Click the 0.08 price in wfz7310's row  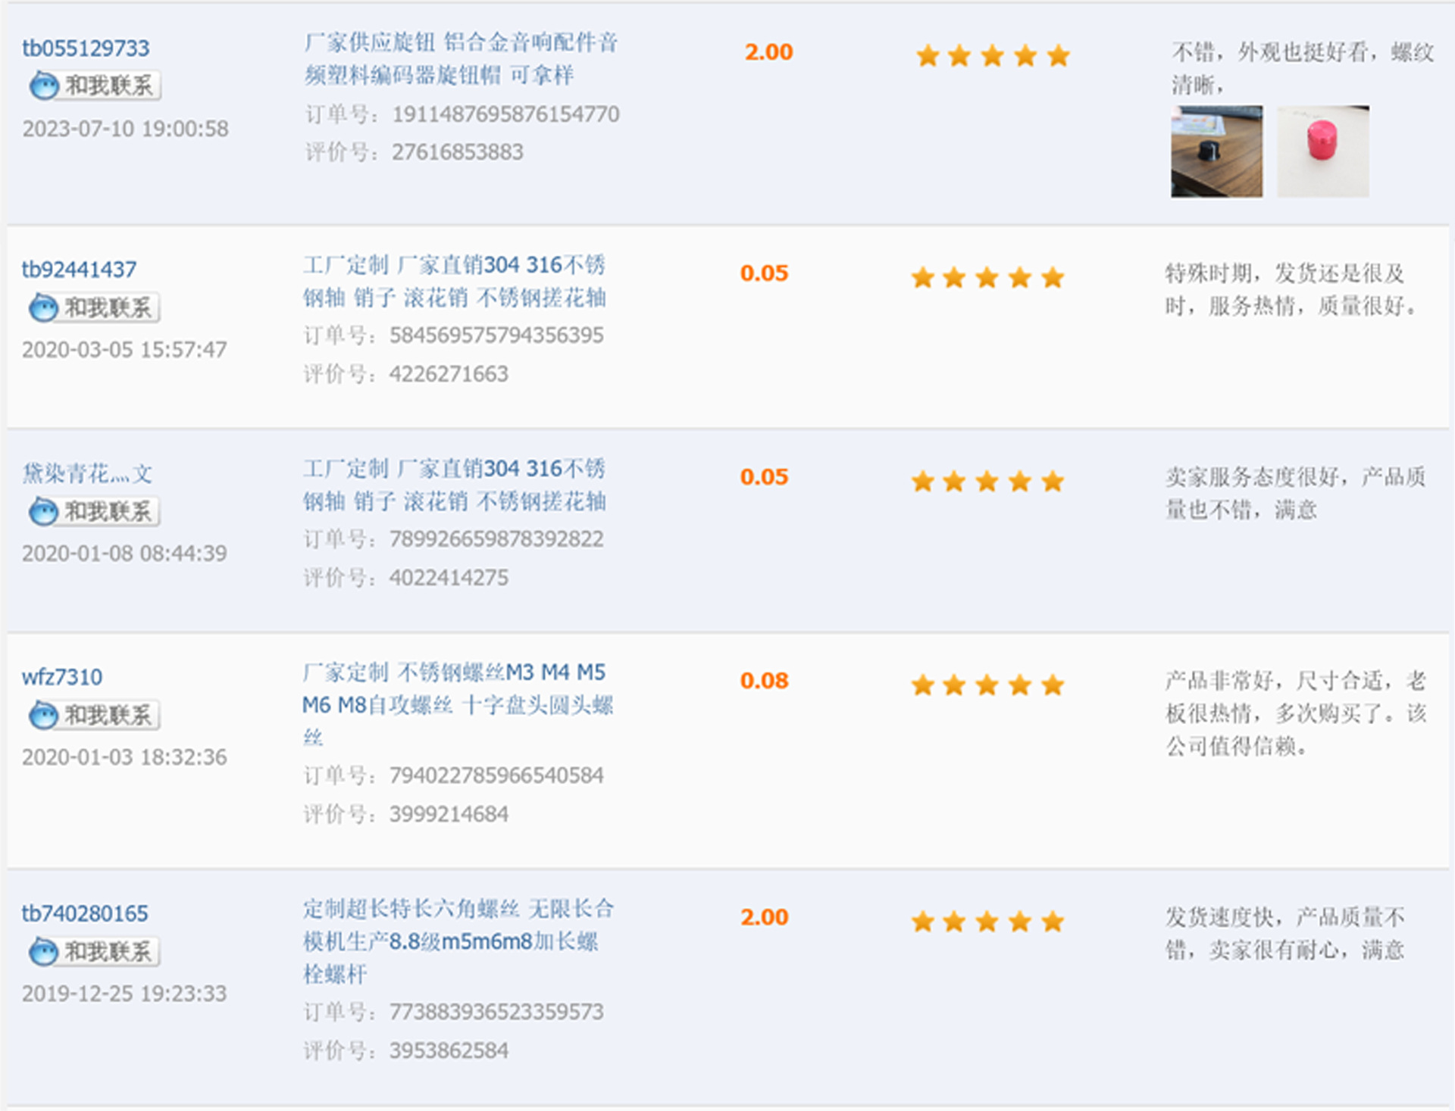(x=764, y=680)
